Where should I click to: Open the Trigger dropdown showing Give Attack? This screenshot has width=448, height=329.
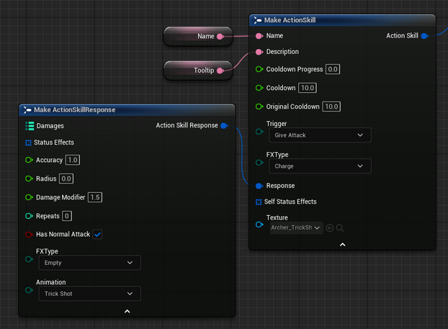tap(318, 135)
